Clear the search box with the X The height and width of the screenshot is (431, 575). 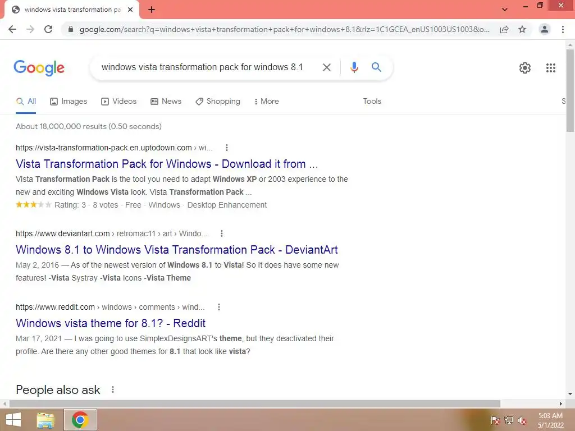326,67
